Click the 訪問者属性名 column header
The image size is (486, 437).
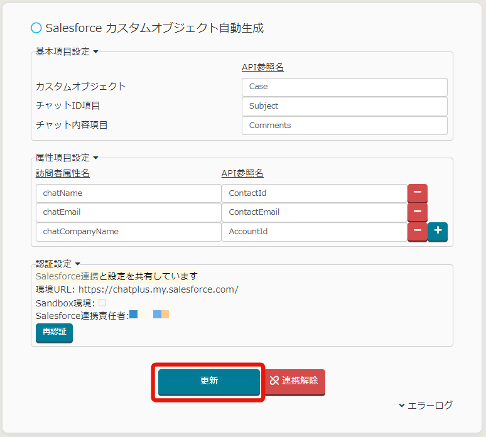click(x=63, y=173)
